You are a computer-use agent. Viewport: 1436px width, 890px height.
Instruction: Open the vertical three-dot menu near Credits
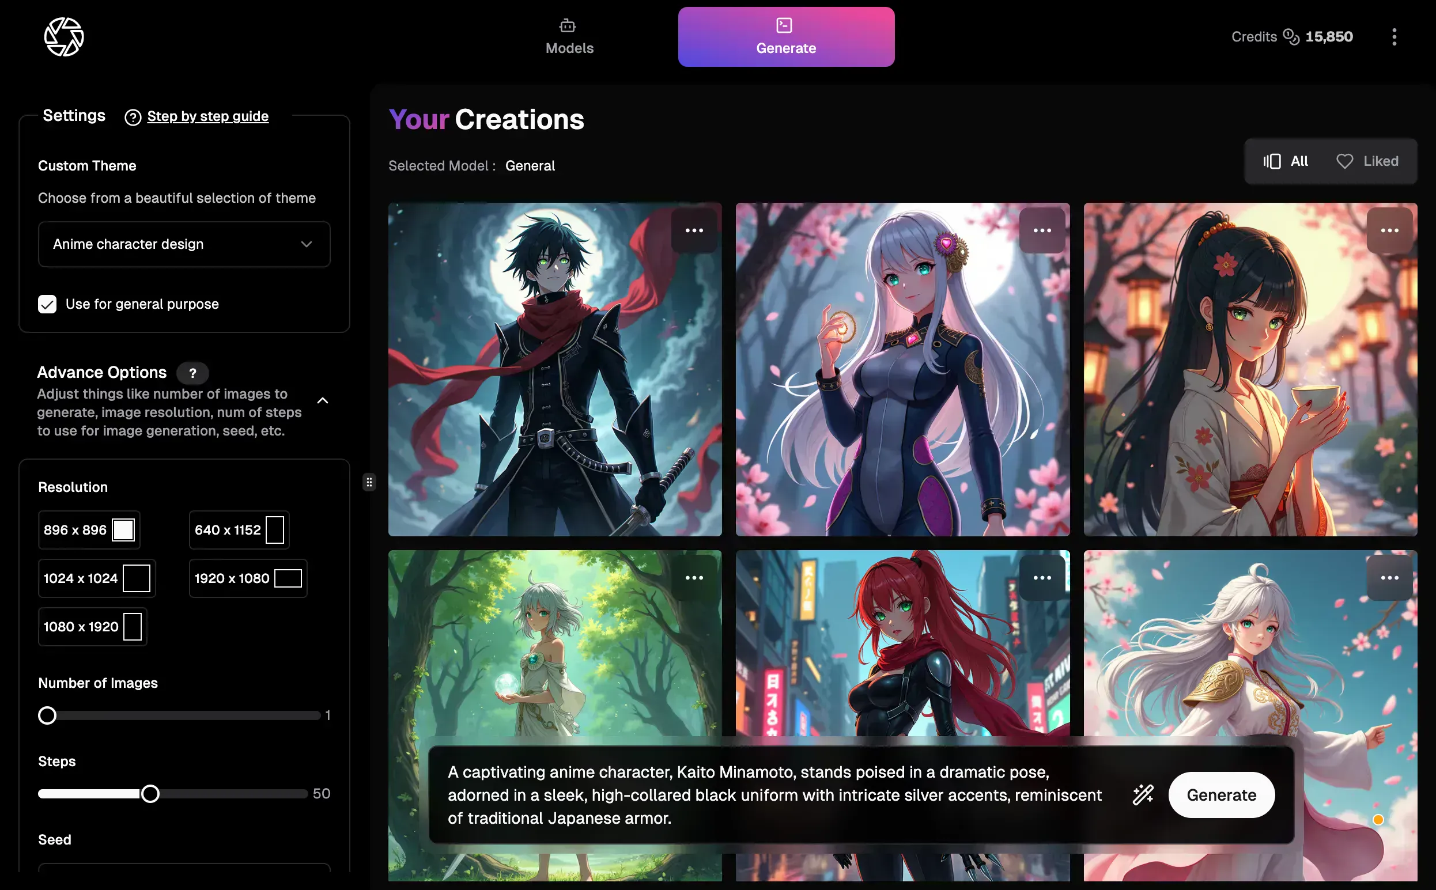(1393, 37)
